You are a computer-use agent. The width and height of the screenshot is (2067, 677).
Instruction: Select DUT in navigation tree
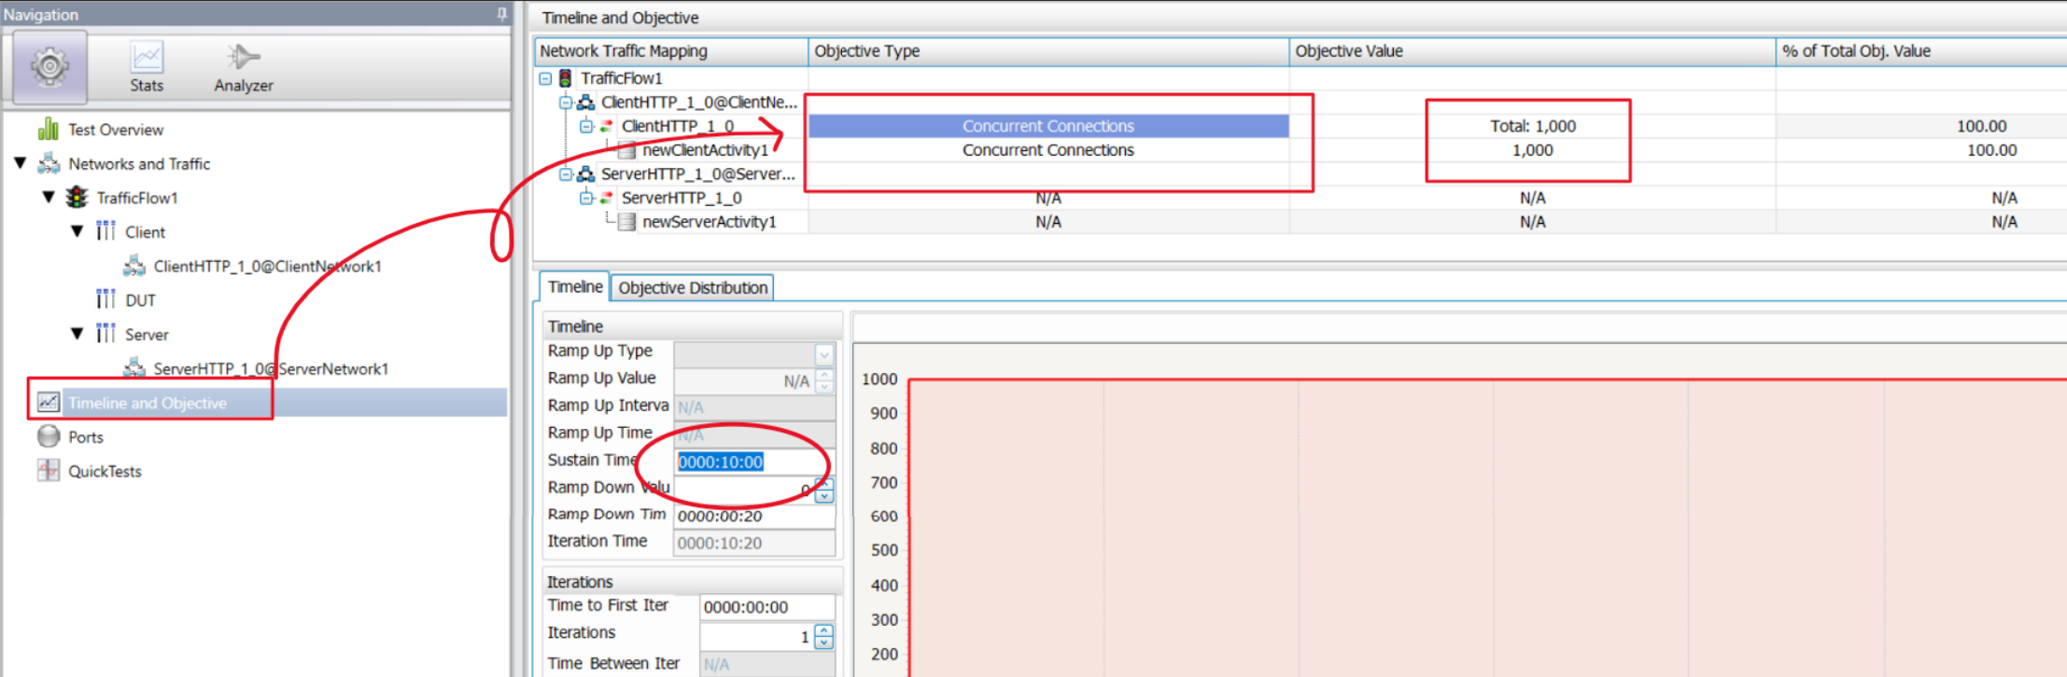tap(140, 300)
